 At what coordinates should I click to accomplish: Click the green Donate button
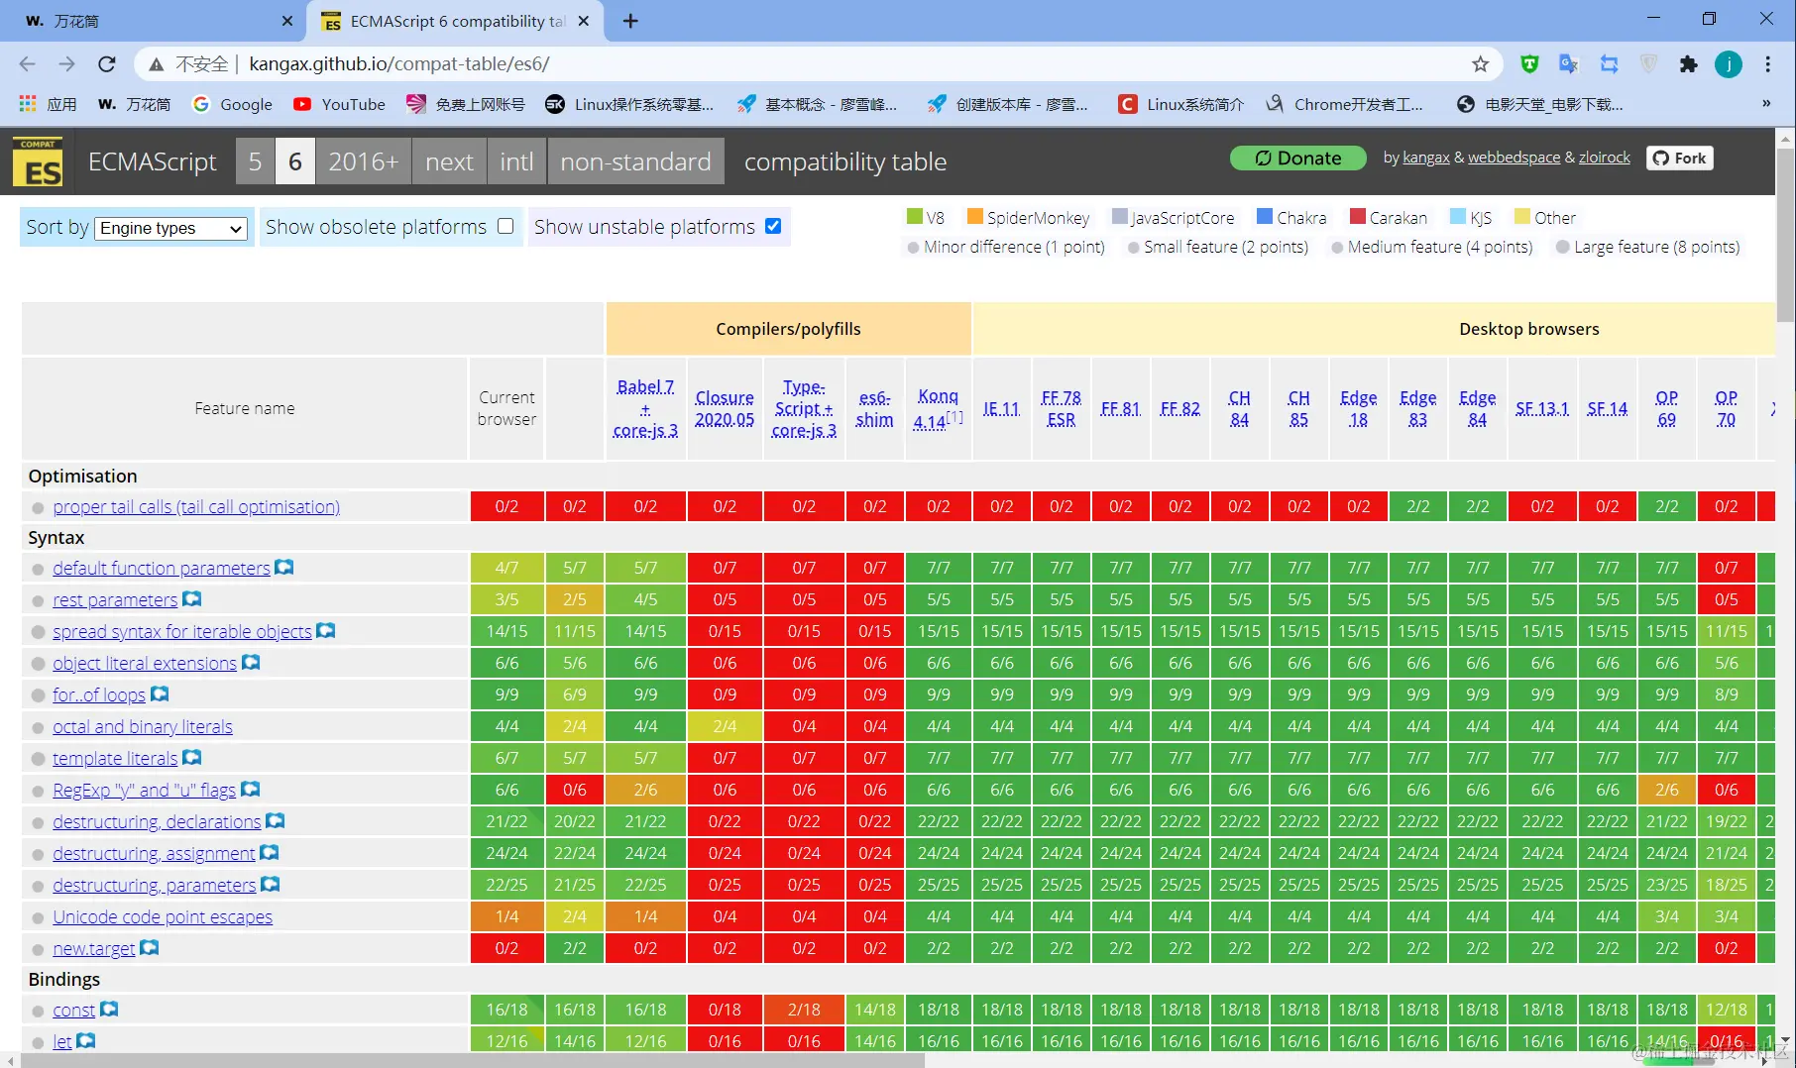1298,159
